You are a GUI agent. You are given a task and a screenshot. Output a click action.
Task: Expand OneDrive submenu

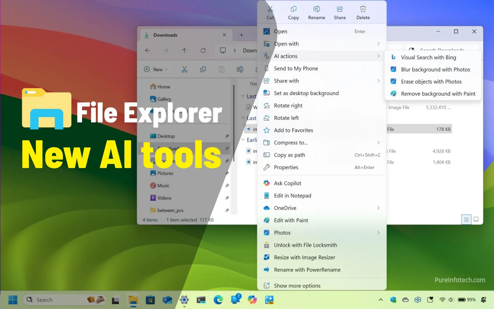pyautogui.click(x=322, y=208)
